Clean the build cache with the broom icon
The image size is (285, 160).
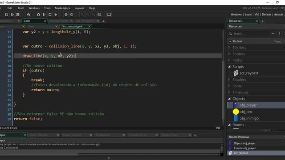(56, 15)
